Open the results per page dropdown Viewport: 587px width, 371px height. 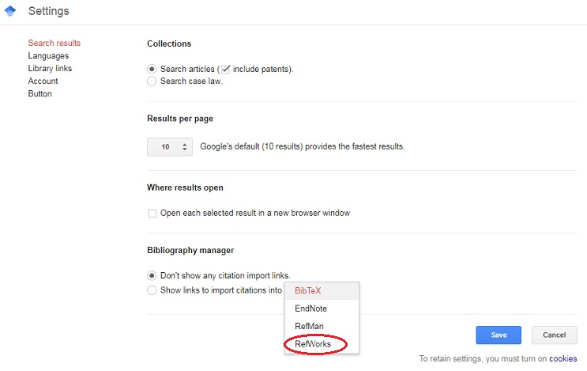pos(170,147)
